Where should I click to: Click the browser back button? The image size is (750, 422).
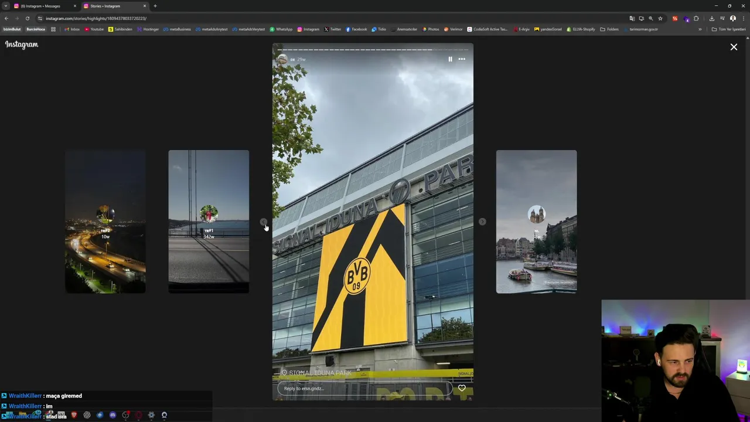coord(6,18)
